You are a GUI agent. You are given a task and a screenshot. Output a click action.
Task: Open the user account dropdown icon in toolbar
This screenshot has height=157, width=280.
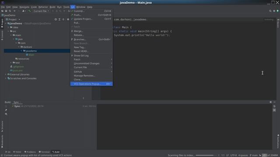tap(24, 11)
